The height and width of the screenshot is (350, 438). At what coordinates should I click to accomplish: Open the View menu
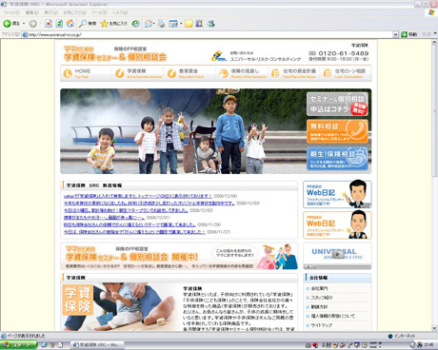point(50,12)
